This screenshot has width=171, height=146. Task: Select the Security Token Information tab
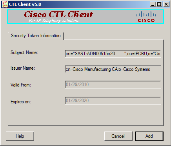click(x=36, y=36)
